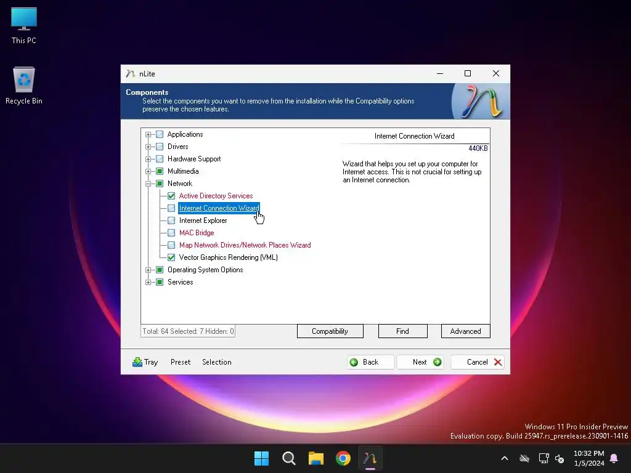Open the notifications bell icon
The width and height of the screenshot is (631, 473).
[x=614, y=458]
